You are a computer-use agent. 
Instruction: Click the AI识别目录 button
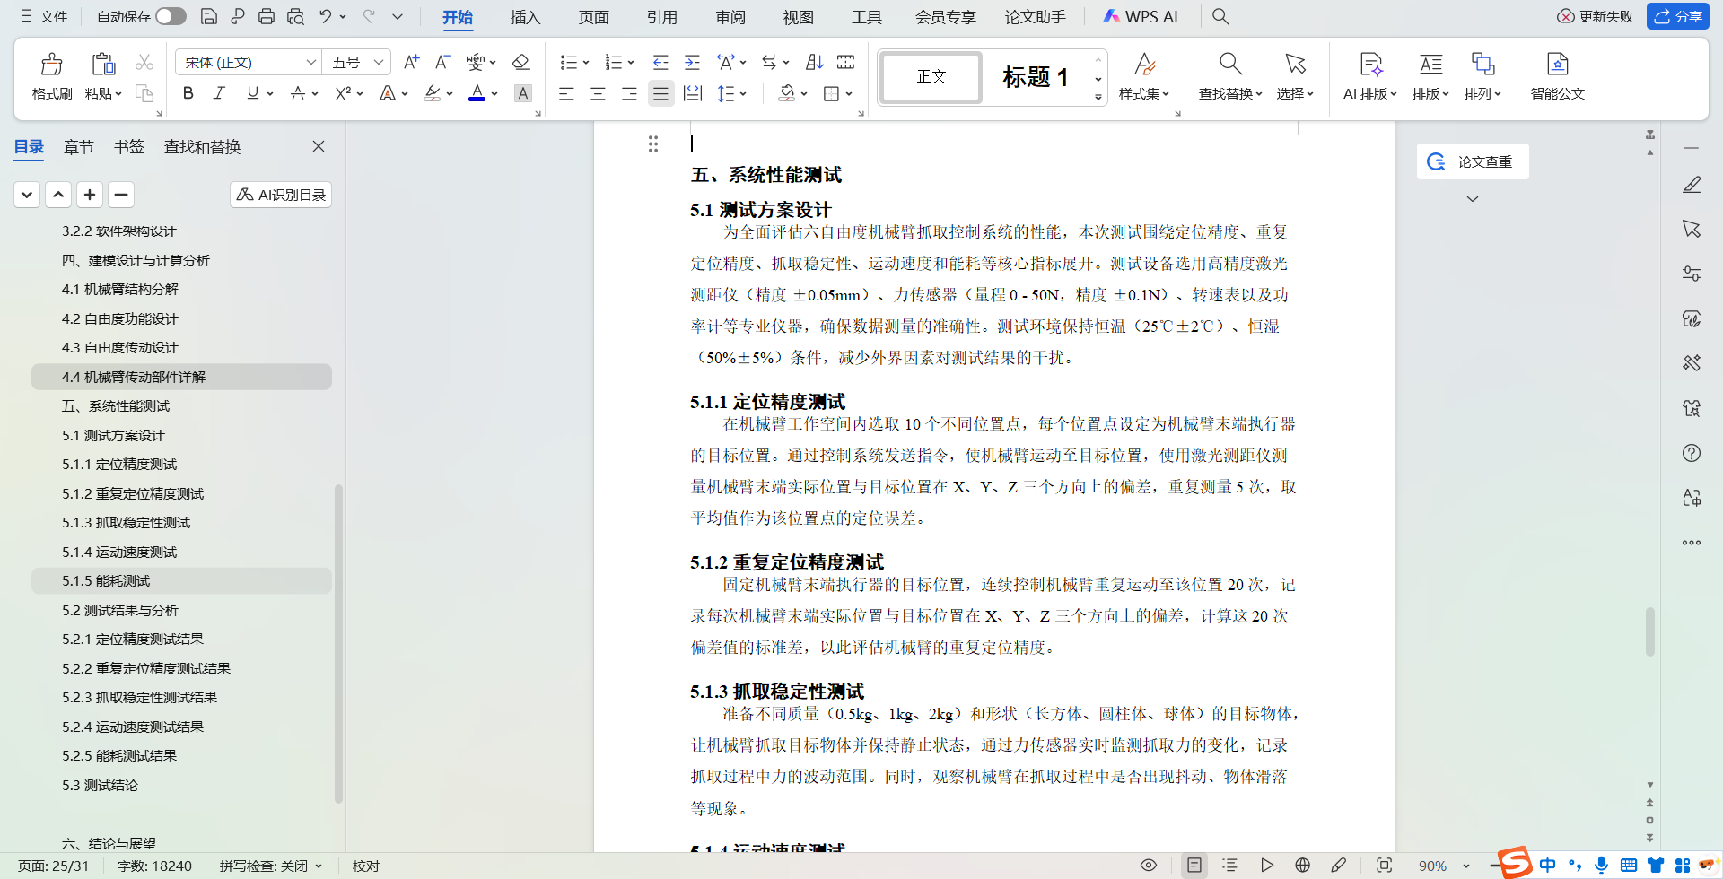(281, 195)
